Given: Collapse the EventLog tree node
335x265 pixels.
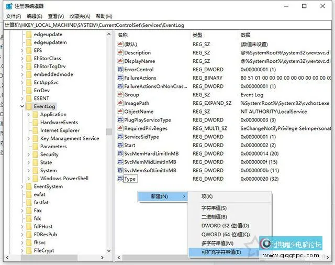Looking at the screenshot, I should point(22,106).
